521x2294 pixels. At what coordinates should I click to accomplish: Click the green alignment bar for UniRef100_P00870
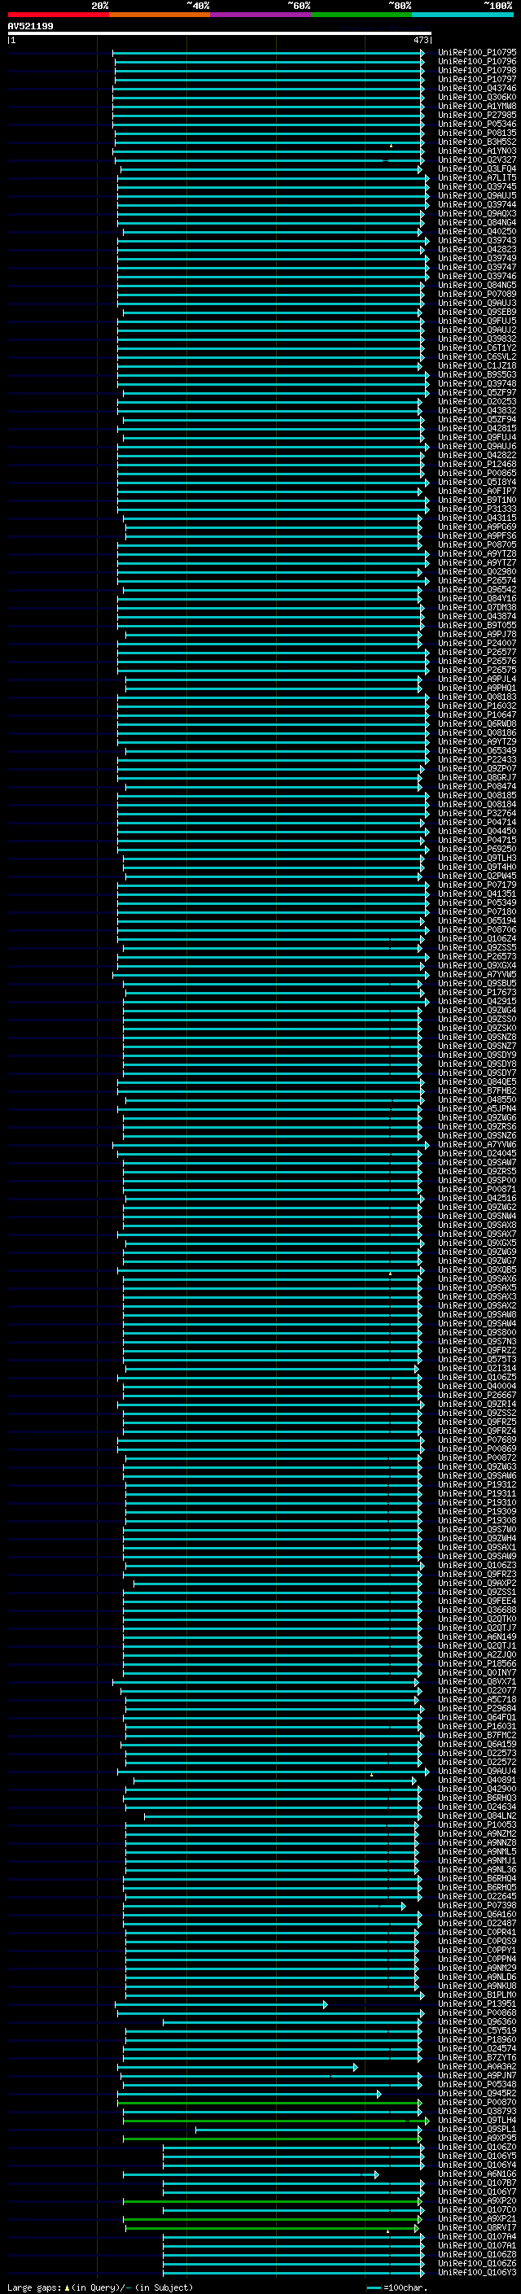pos(269,2103)
